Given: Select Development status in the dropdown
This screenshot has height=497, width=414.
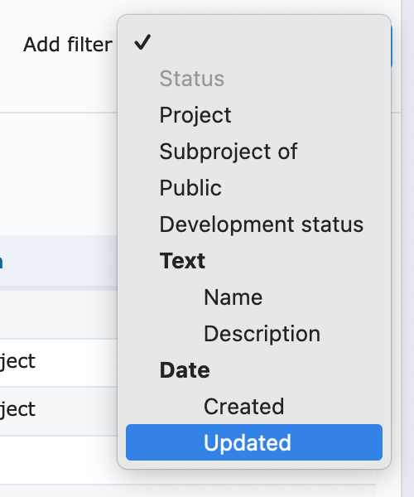Looking at the screenshot, I should click(262, 224).
